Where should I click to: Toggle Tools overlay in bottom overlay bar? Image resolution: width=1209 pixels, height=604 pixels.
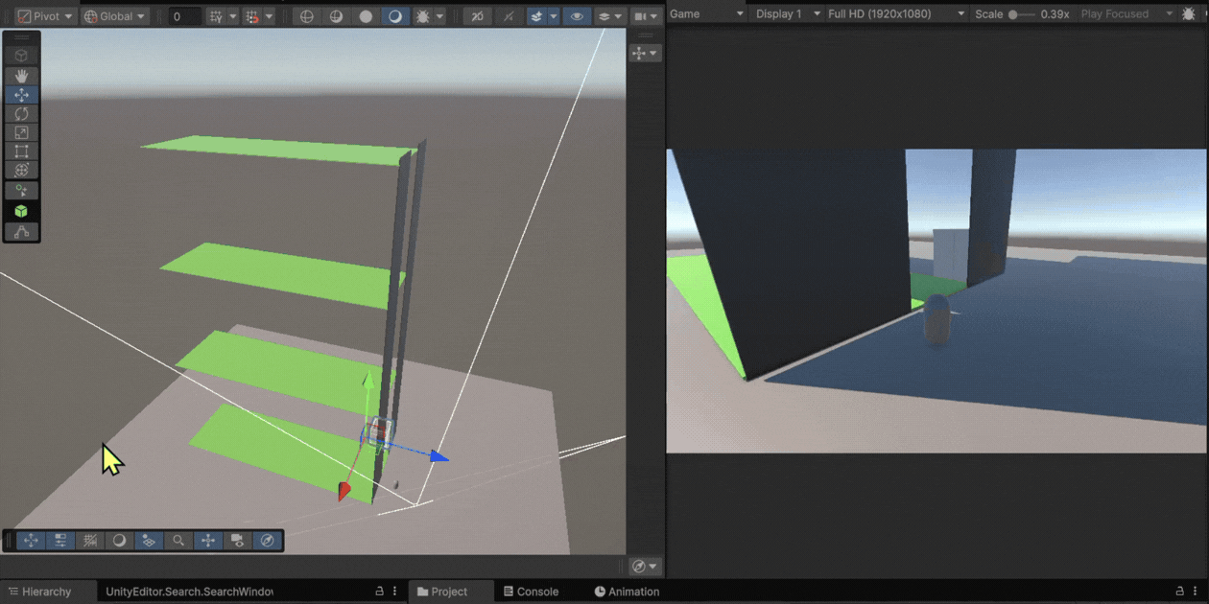click(x=31, y=541)
